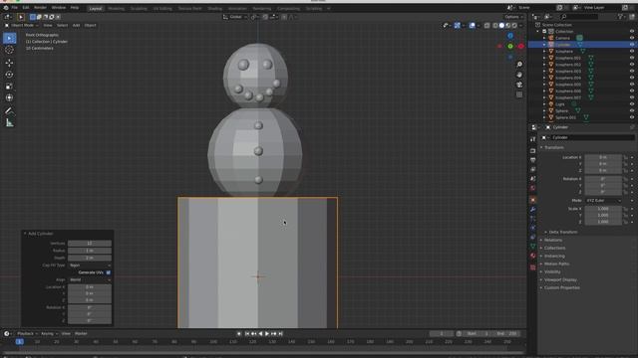The image size is (638, 358).
Task: Open the Global transform orientation dropdown
Action: (235, 17)
